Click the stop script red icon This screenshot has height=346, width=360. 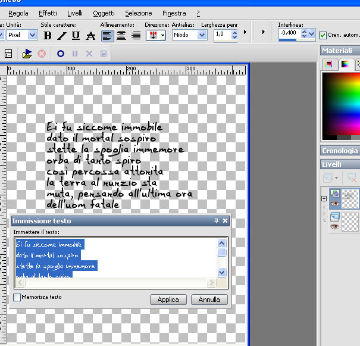click(x=42, y=54)
